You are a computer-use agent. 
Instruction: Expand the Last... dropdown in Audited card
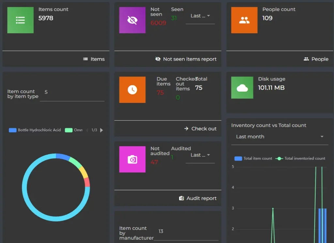[x=200, y=155]
